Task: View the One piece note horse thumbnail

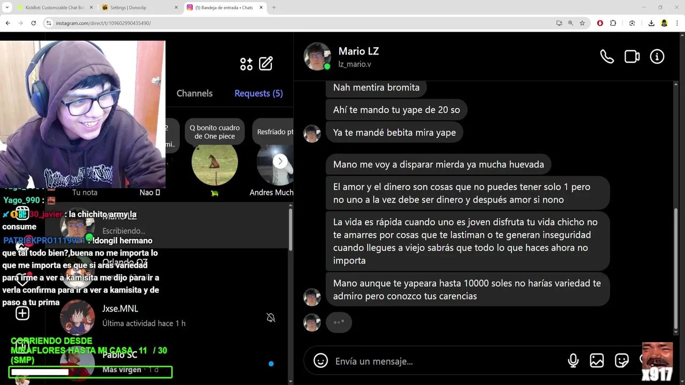Action: [215, 164]
